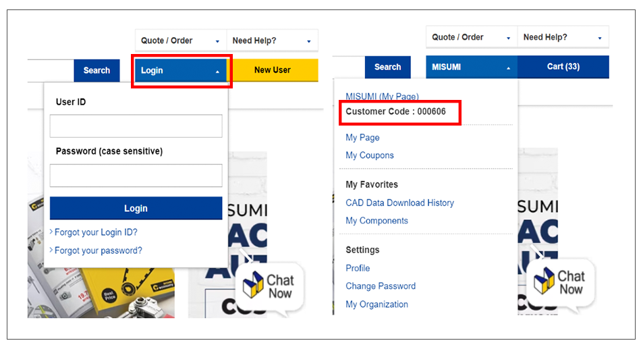Collapse the MISUMI account dropdown

(x=472, y=67)
